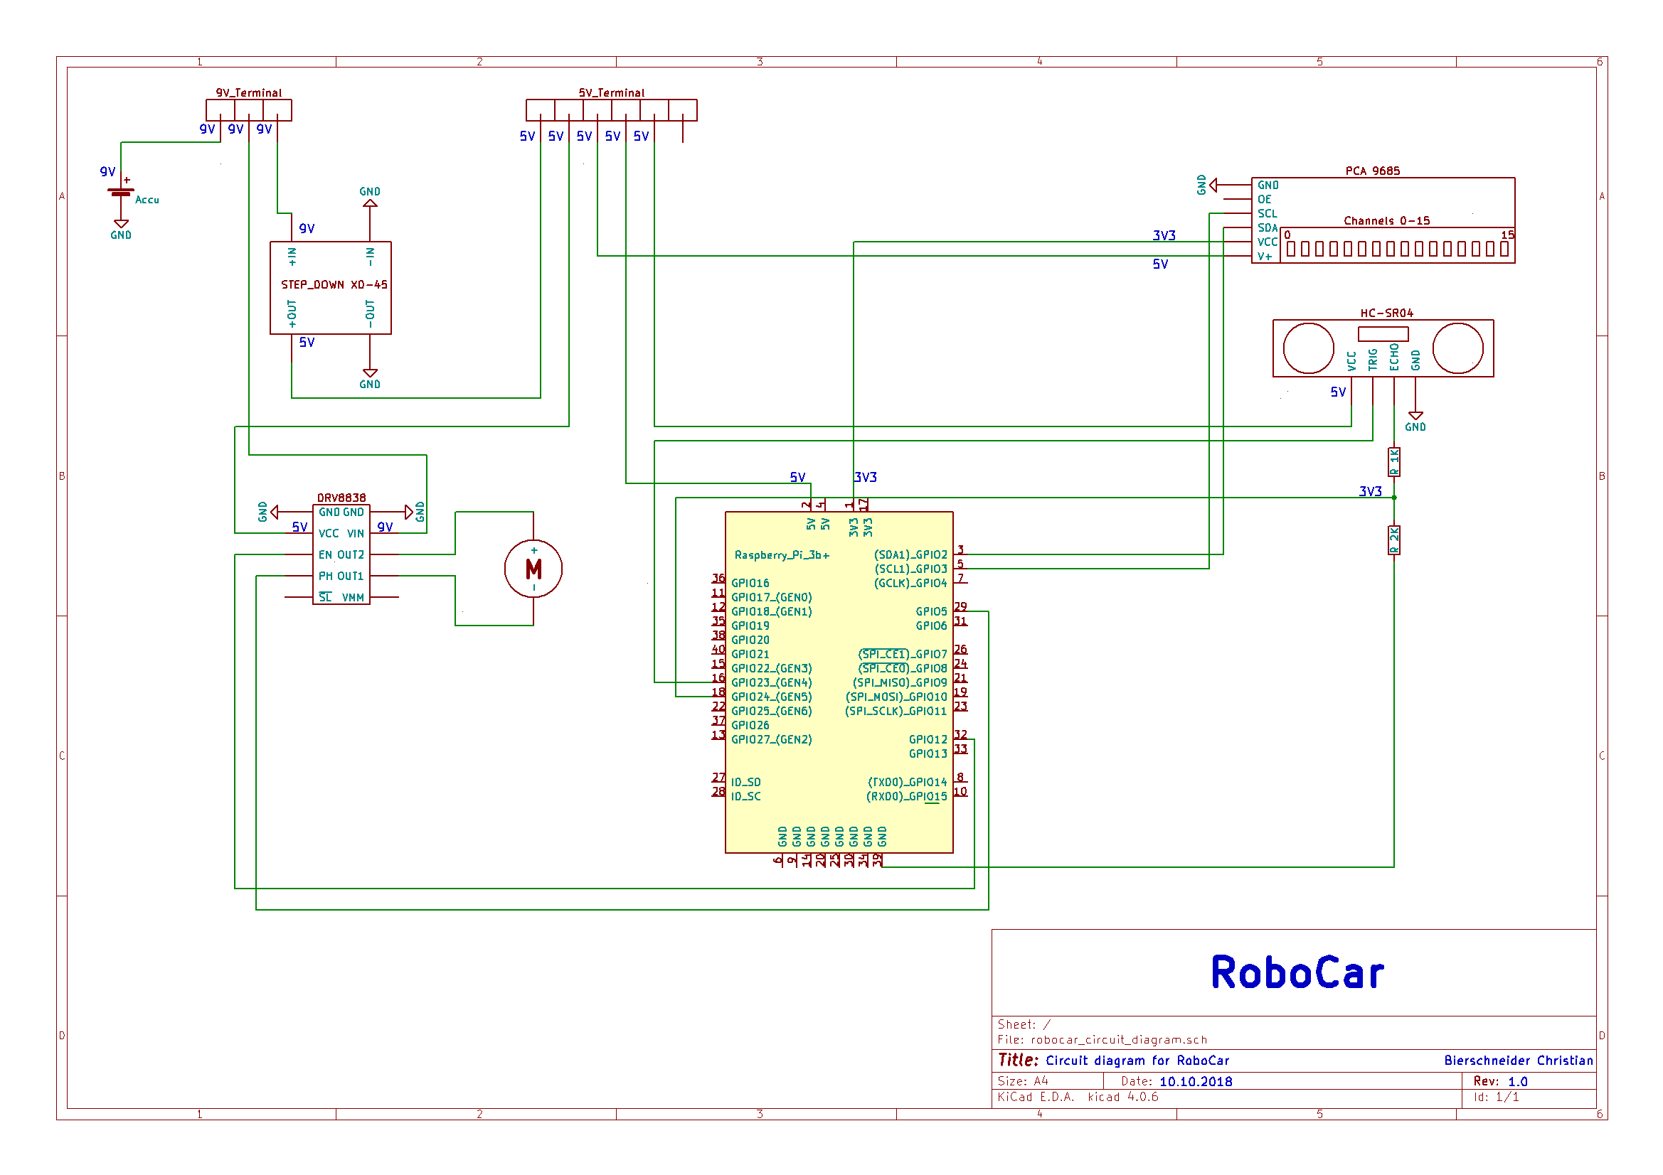Select the STEP_DOWN XD-45 module
Screen dimensions: 1663x1175
point(331,287)
